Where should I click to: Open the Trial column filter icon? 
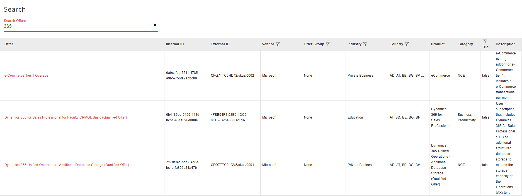pyautogui.click(x=485, y=41)
